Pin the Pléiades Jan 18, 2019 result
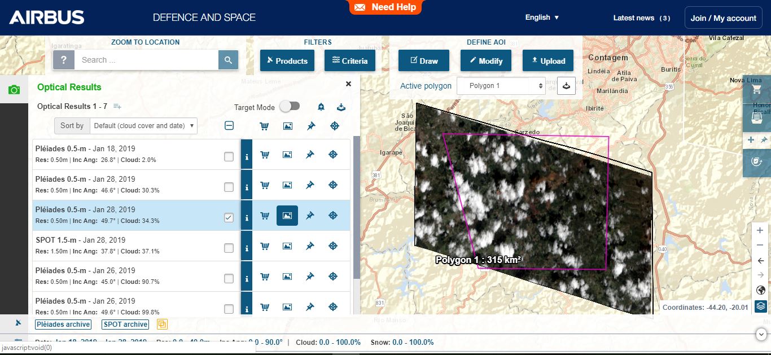 pyautogui.click(x=310, y=154)
